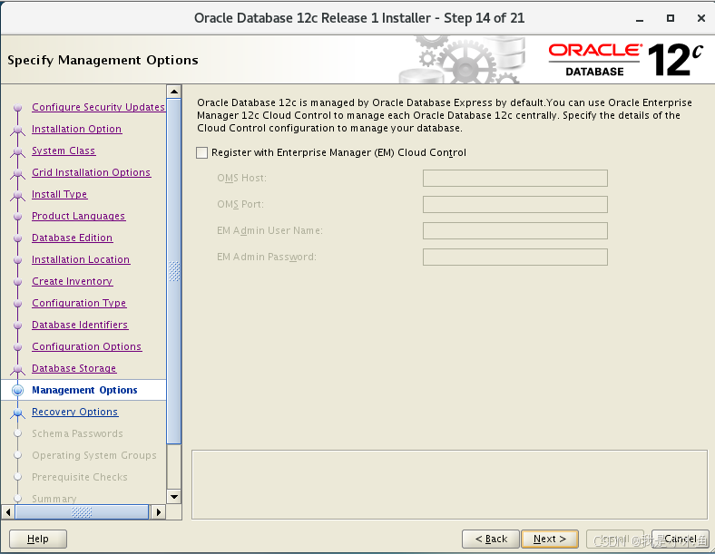Jump to Installation Location step
The height and width of the screenshot is (554, 715).
[81, 259]
